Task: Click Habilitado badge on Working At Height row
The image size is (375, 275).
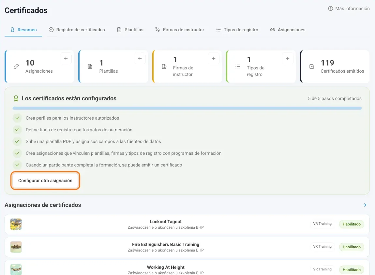Action: click(352, 269)
